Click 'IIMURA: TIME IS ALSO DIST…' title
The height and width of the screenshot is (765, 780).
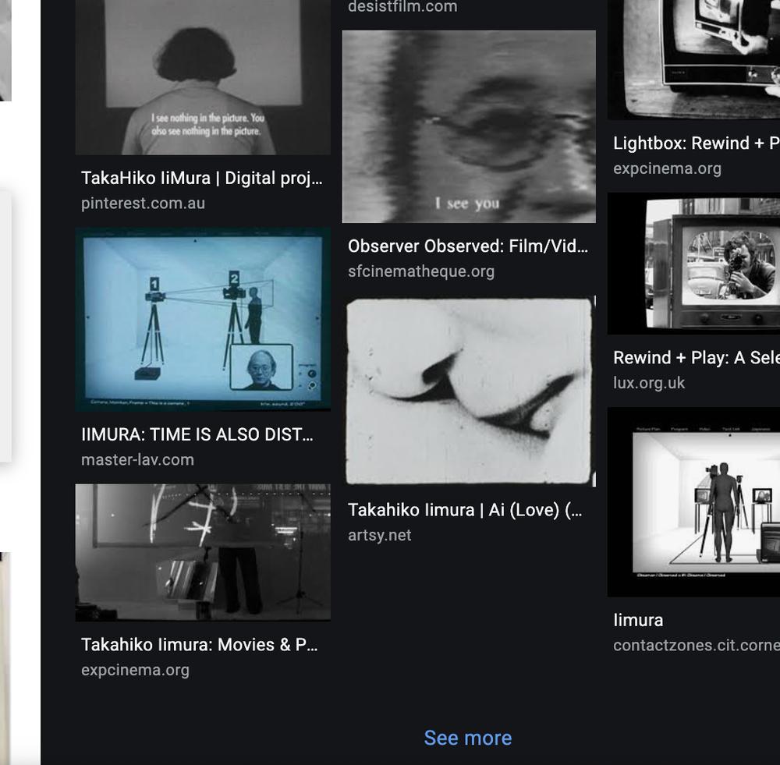[197, 434]
